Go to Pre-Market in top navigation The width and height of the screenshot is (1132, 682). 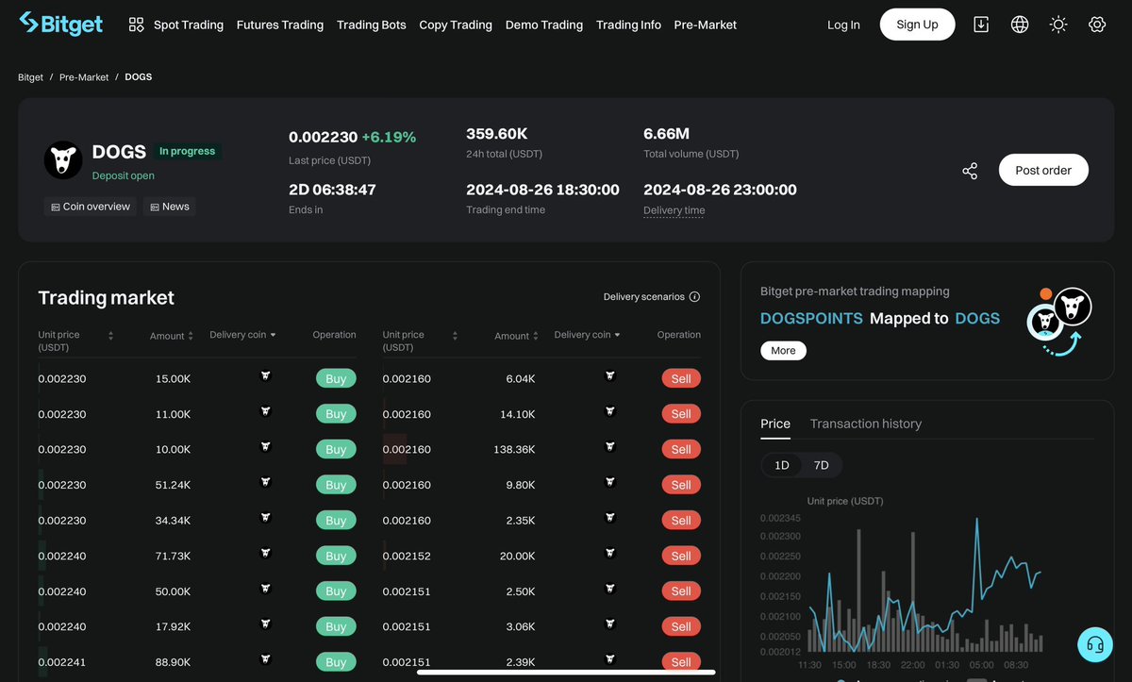(706, 25)
